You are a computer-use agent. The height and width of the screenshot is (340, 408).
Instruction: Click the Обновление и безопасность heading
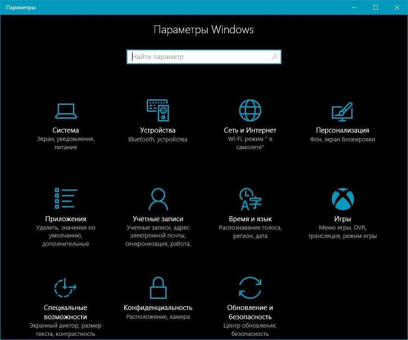click(x=250, y=312)
